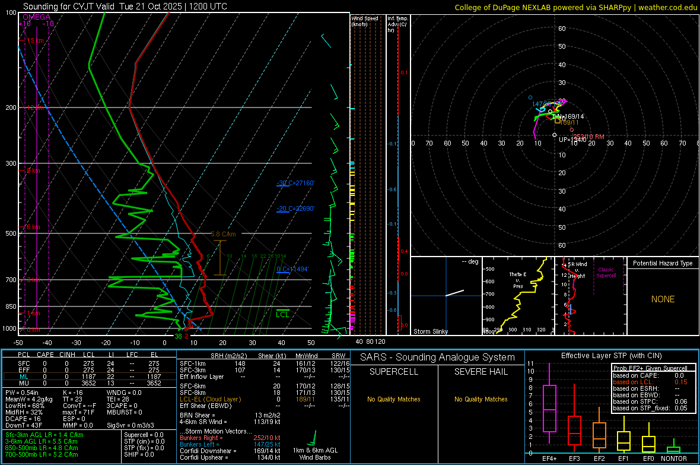Screen dimensions: 700x465
Task: Click the 'Prob EF2+ Given Supercell' heading
Action: (650, 368)
